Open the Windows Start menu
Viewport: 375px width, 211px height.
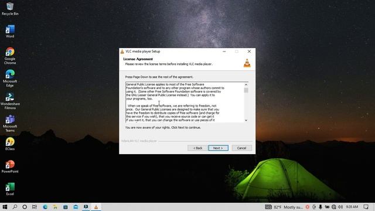(x=5, y=207)
